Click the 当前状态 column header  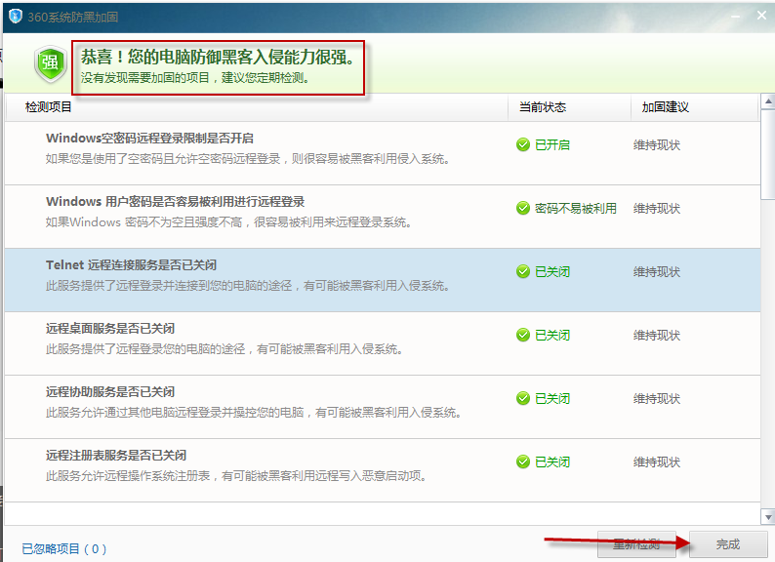coord(542,107)
